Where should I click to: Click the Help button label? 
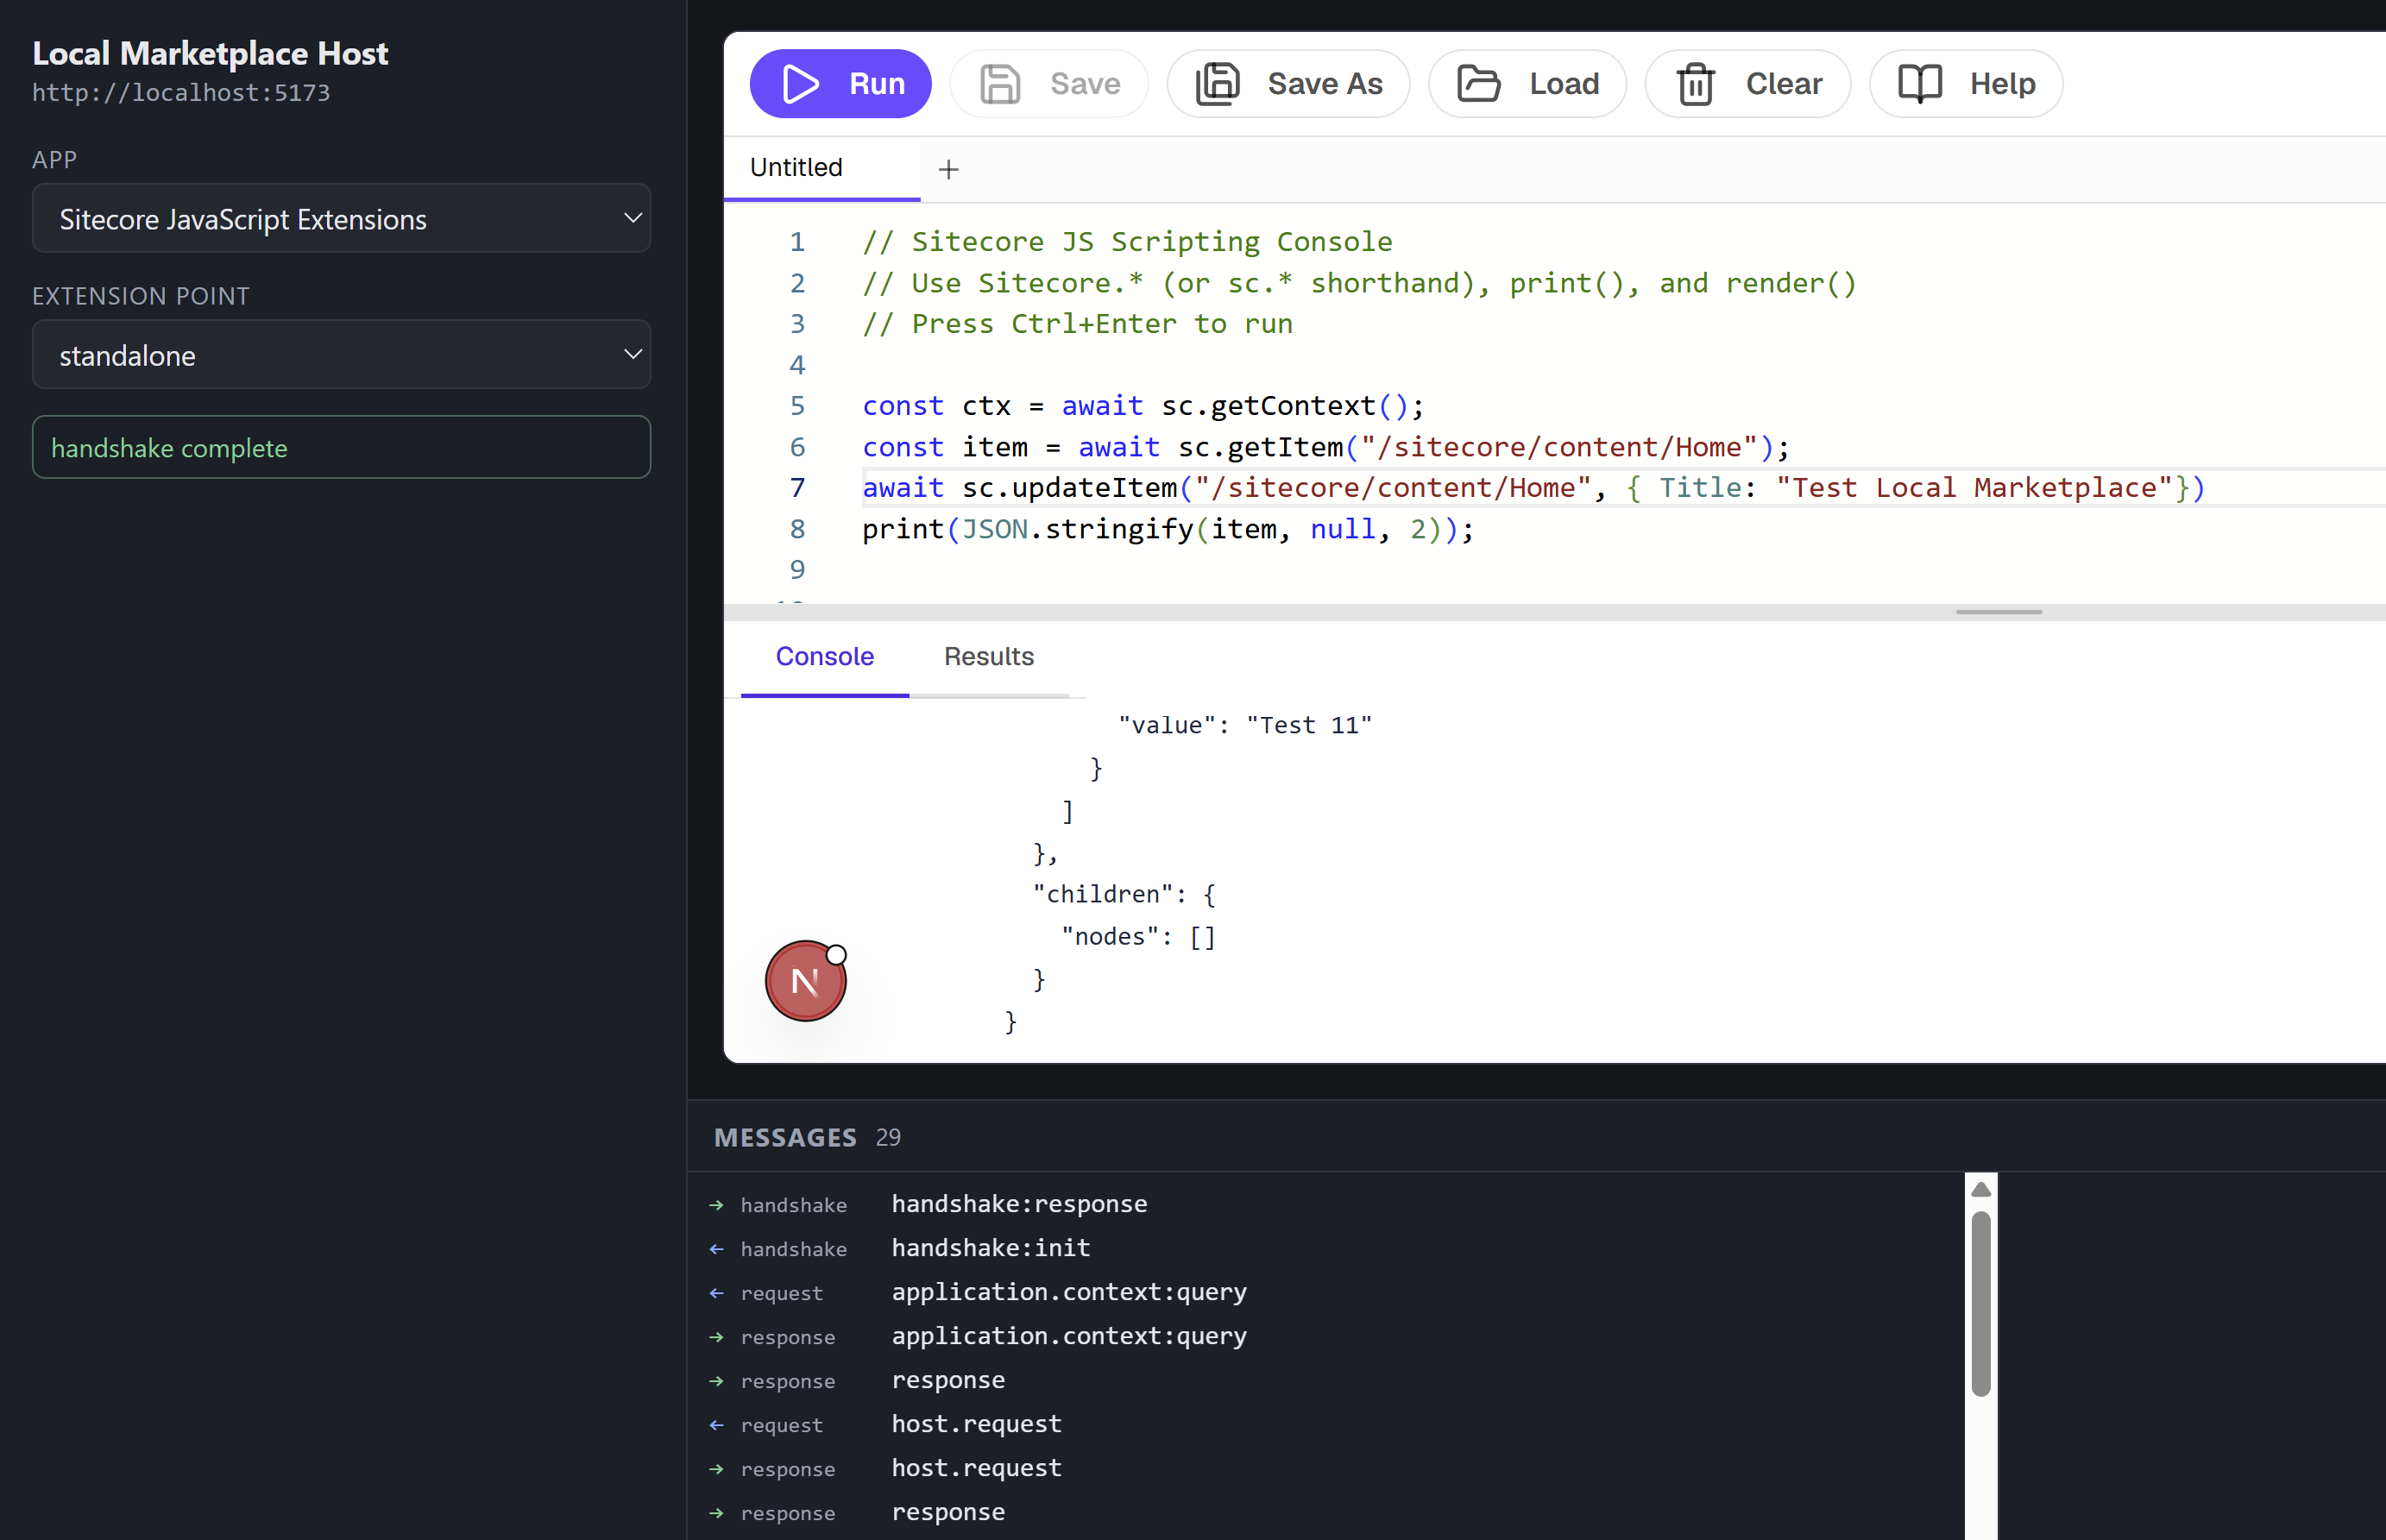(x=2002, y=84)
